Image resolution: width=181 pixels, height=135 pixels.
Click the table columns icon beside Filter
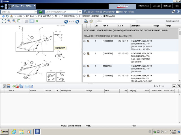[91, 21]
